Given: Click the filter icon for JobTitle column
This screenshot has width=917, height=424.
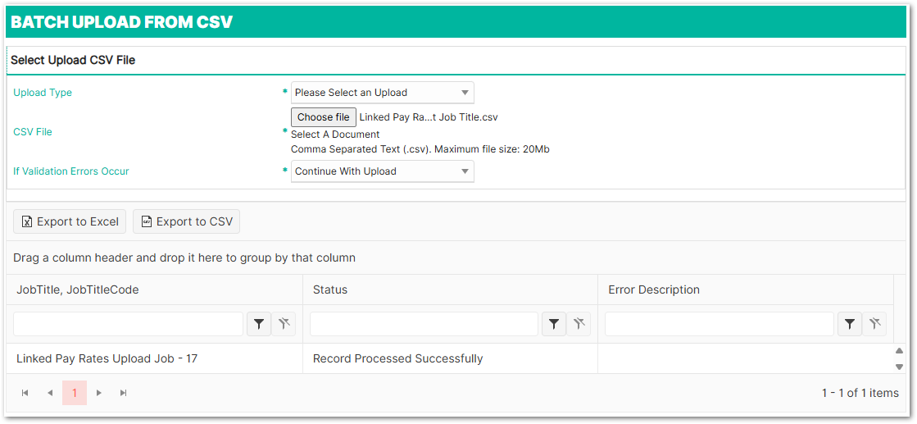Looking at the screenshot, I should (259, 324).
